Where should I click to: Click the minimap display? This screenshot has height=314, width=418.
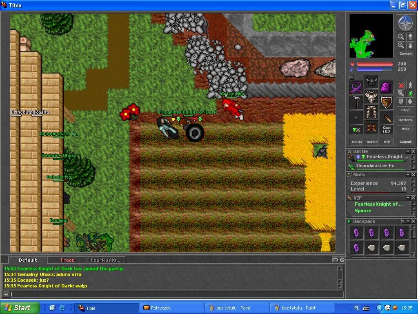(x=371, y=36)
